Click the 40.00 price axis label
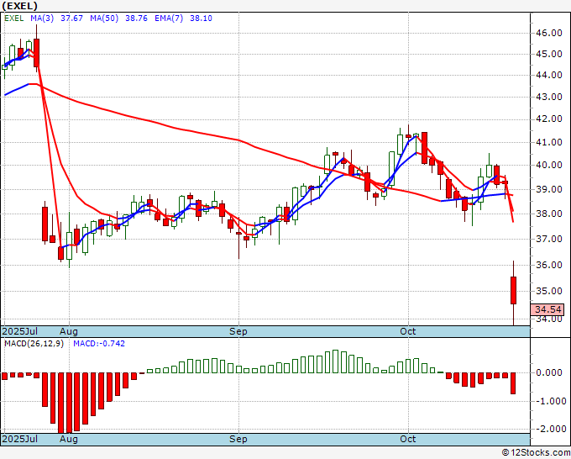The image size is (571, 459). click(549, 165)
